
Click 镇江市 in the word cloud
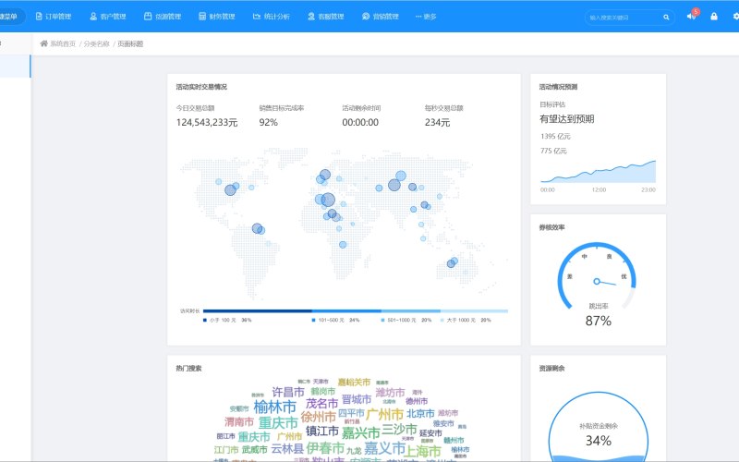(x=322, y=431)
